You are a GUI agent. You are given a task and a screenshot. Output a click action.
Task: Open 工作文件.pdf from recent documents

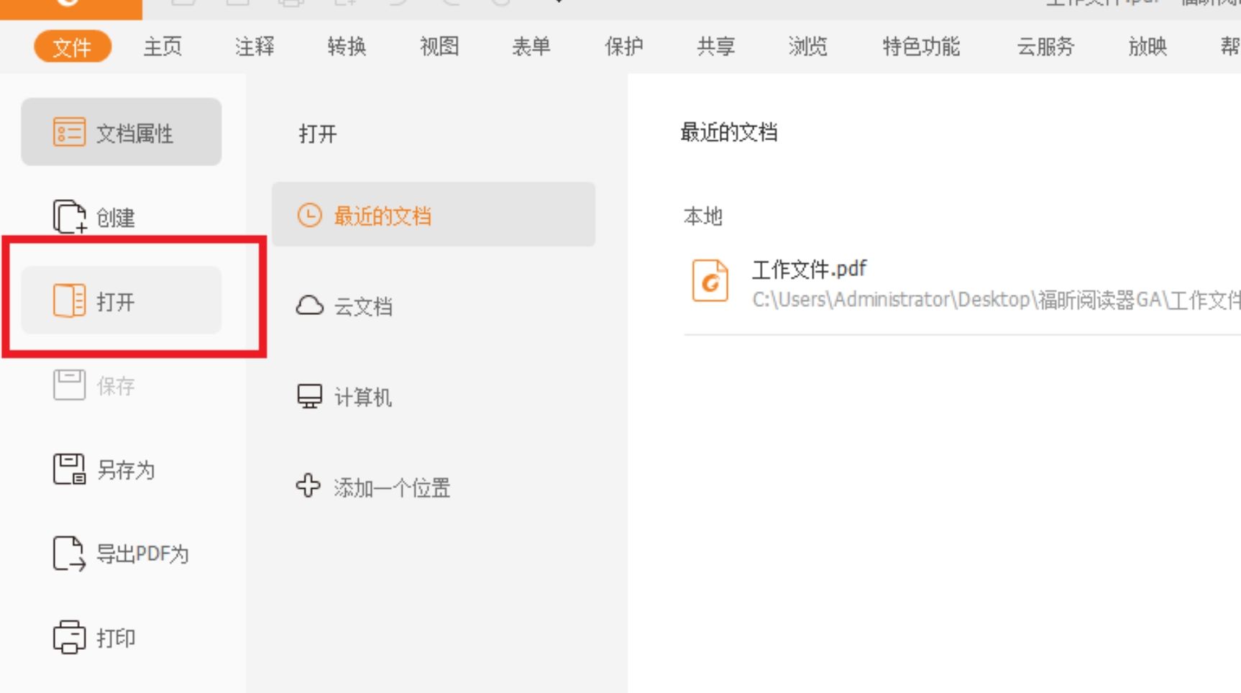click(809, 268)
